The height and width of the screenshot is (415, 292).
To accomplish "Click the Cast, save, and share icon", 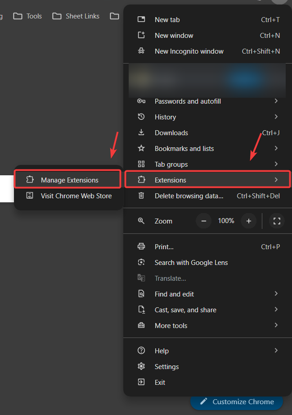I will pos(142,310).
